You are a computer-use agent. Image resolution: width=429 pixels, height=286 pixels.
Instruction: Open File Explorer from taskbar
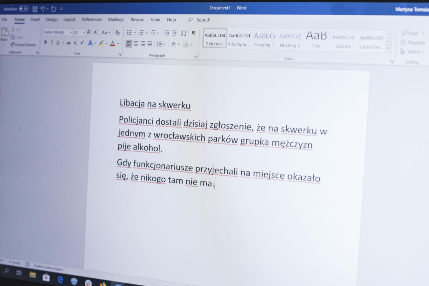click(x=33, y=275)
